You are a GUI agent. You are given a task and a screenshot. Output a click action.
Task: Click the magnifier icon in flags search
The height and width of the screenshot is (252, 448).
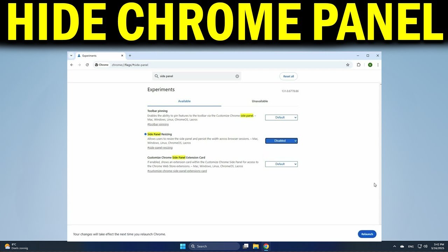(156, 76)
